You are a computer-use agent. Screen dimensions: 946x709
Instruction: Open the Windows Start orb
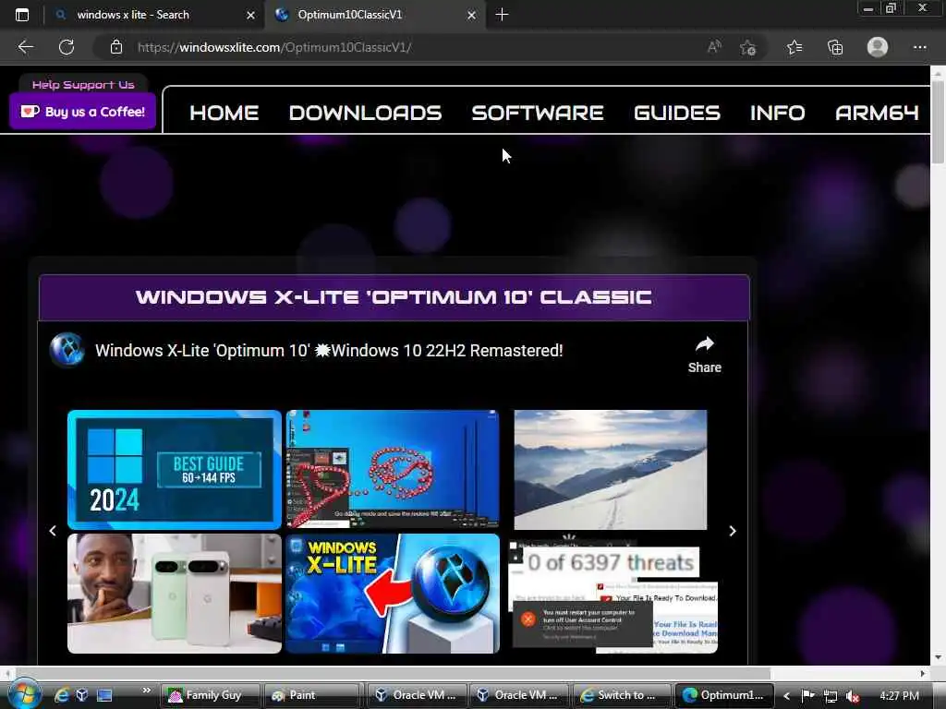click(24, 694)
